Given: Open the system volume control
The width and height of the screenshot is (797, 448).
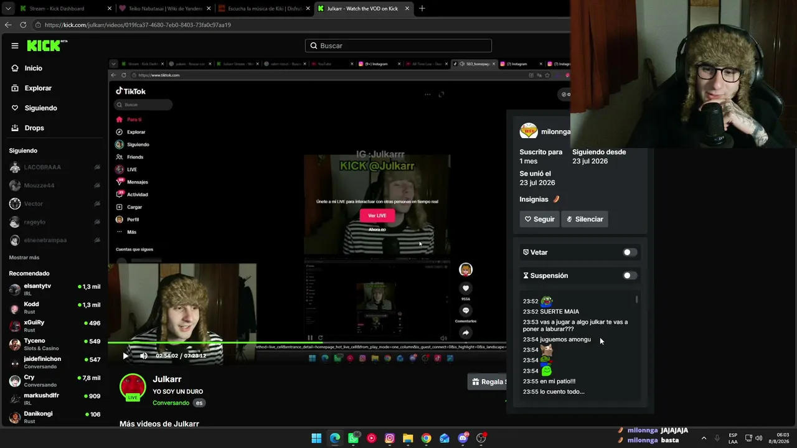Looking at the screenshot, I should (759, 438).
